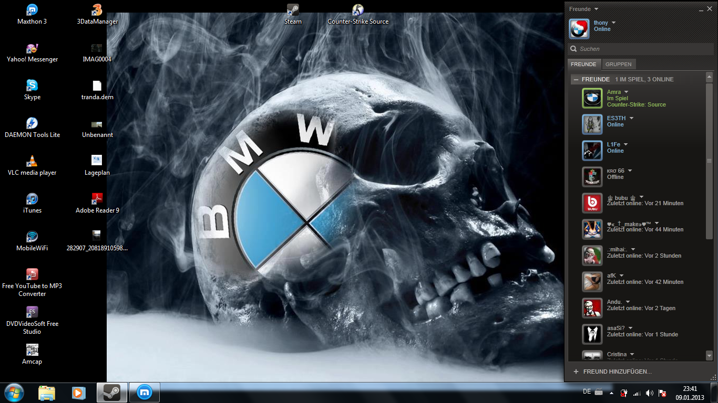Click 'Counter-Strike: Source' game status text

click(637, 105)
